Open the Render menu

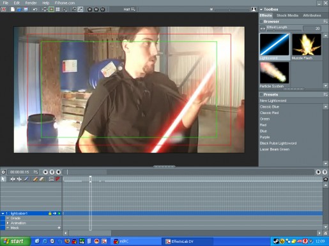[x=31, y=3]
